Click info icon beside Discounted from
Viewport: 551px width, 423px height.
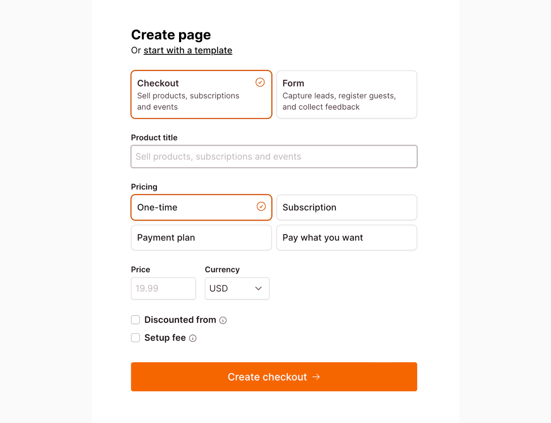click(x=223, y=320)
